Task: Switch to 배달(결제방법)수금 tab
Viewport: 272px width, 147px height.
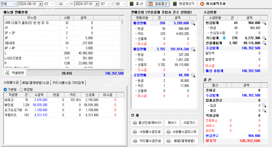Action: 36,82
